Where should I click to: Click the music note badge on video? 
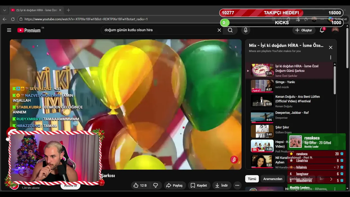(x=234, y=160)
